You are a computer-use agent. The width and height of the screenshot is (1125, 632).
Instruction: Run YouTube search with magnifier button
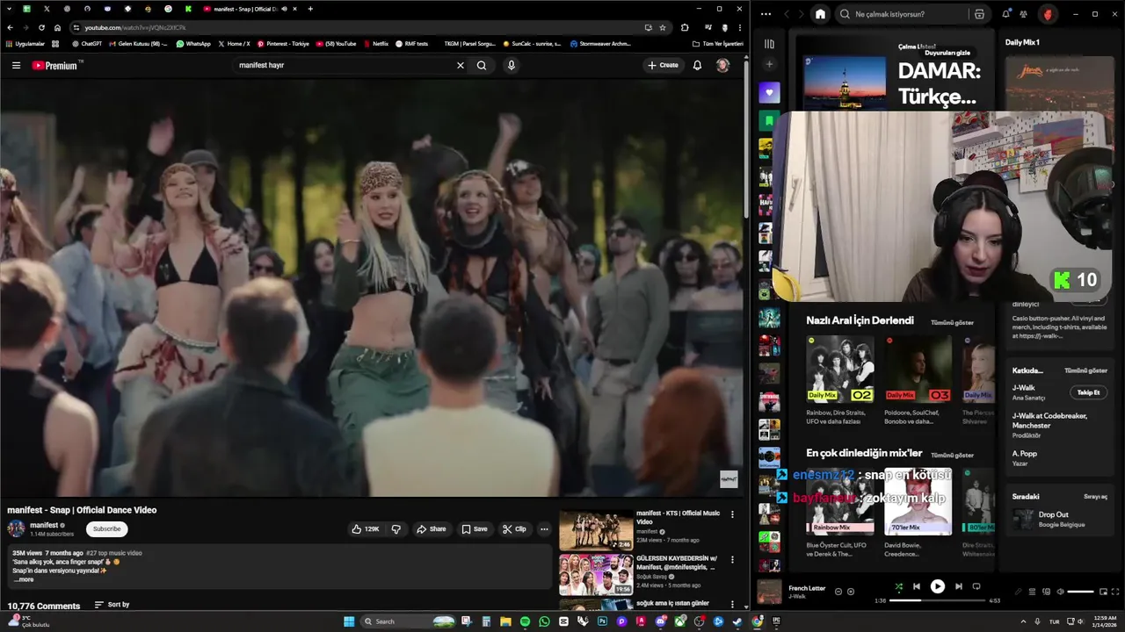point(482,65)
